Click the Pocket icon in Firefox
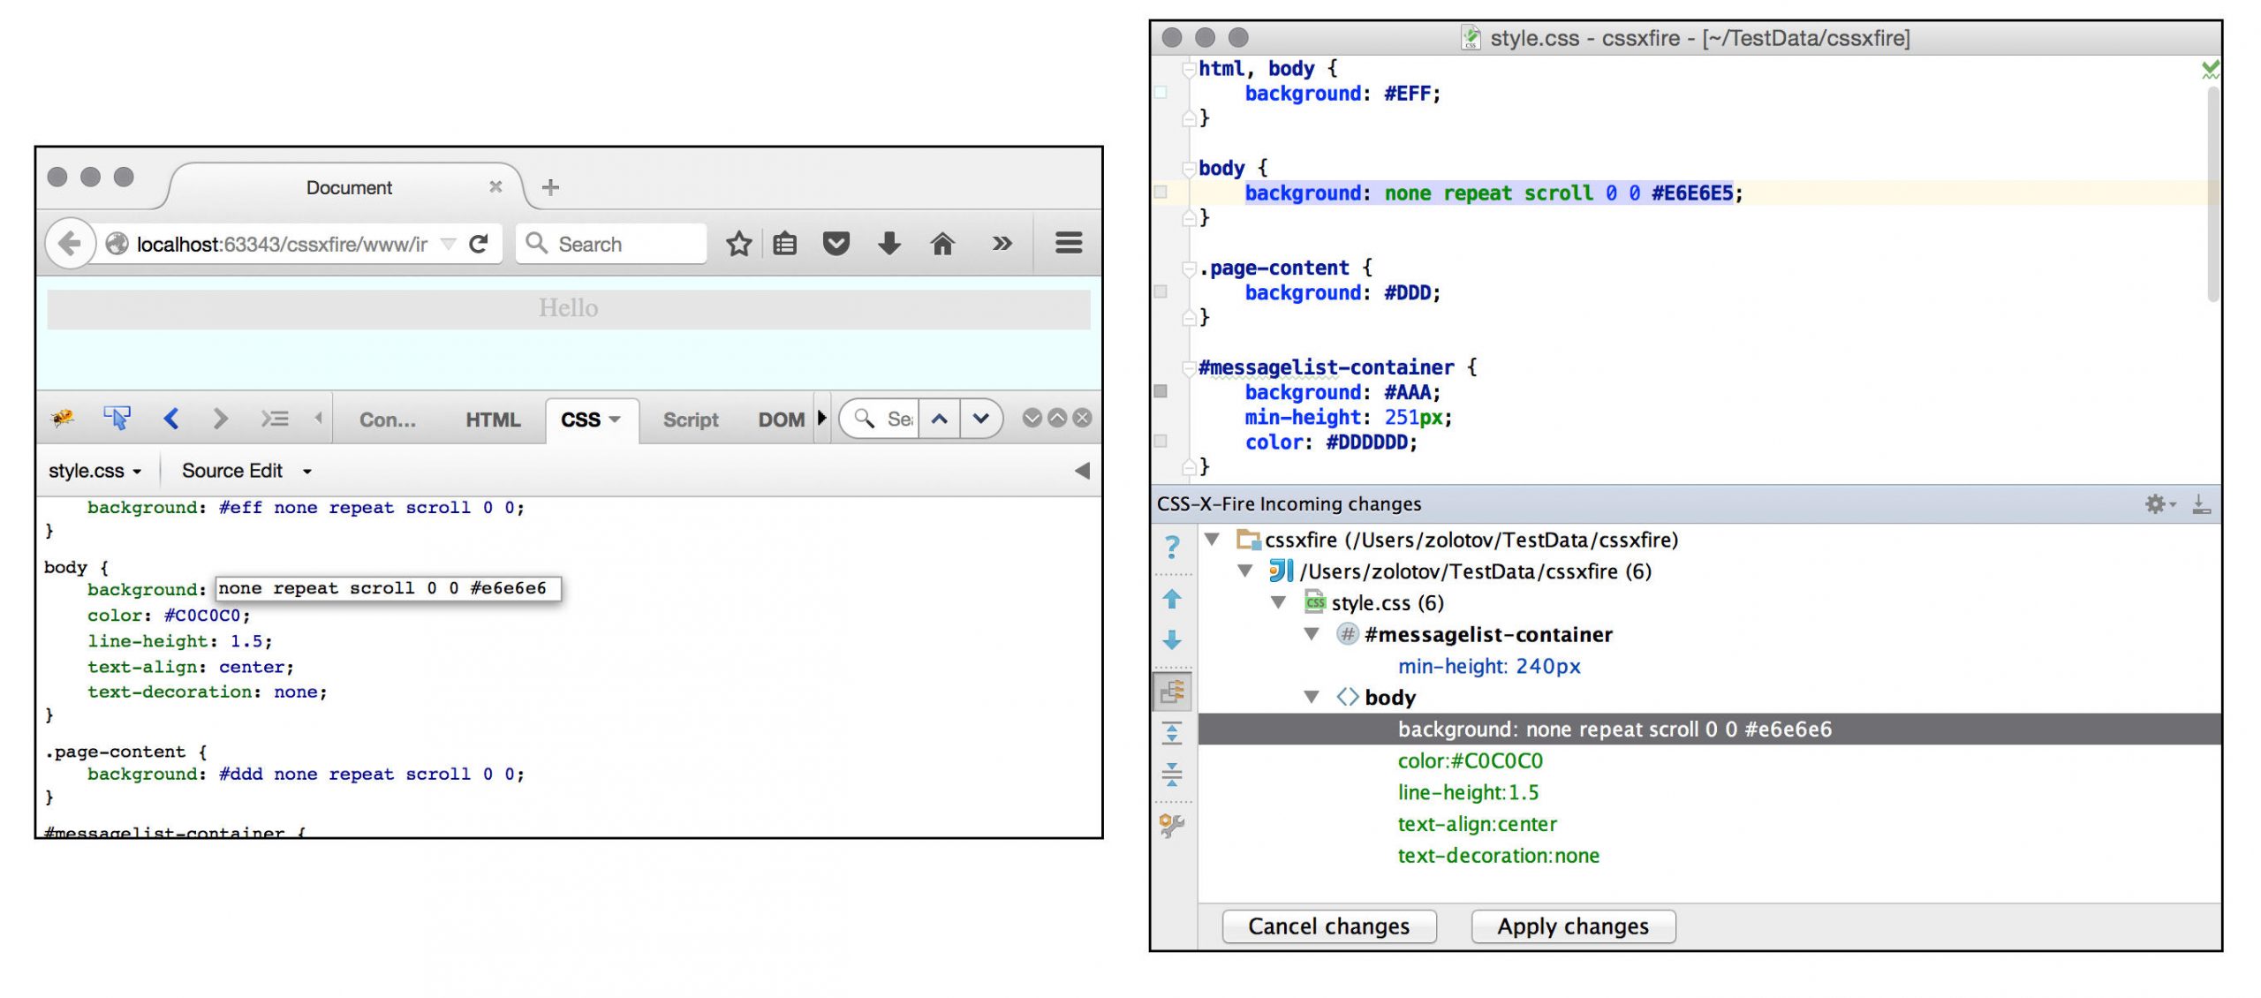Viewport: 2261px width, 998px height. click(x=836, y=244)
